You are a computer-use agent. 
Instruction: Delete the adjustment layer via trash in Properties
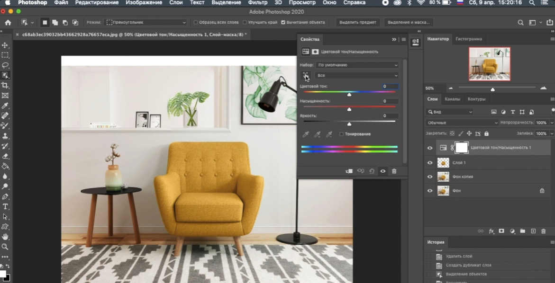pyautogui.click(x=394, y=171)
